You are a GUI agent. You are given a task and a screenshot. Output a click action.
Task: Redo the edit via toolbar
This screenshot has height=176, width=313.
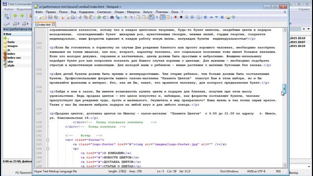point(104,17)
